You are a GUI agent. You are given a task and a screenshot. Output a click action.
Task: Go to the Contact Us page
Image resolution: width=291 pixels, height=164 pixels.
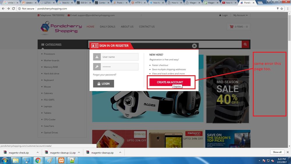(x=147, y=27)
